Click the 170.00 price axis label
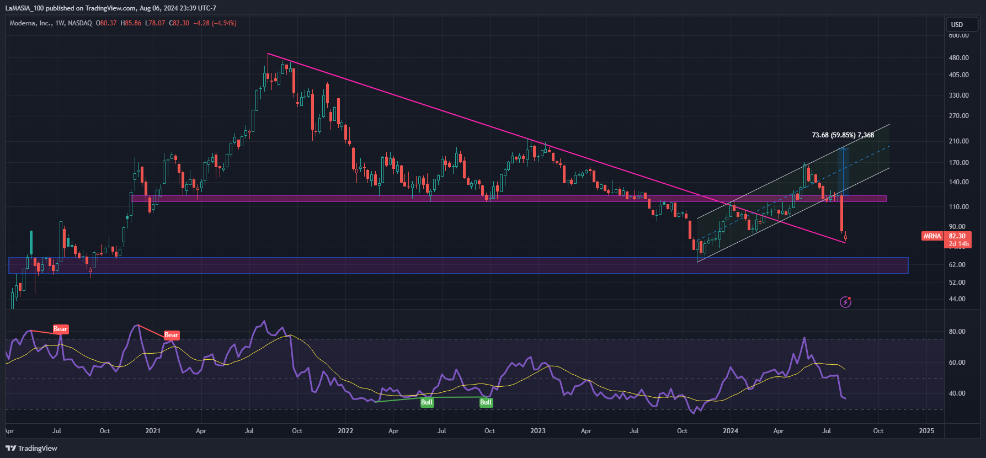The height and width of the screenshot is (458, 986). [958, 163]
